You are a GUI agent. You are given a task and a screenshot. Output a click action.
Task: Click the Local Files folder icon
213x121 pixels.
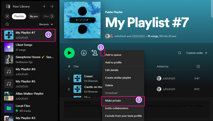click(9, 108)
